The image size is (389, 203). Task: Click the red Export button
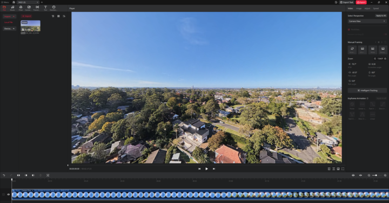(x=361, y=2)
